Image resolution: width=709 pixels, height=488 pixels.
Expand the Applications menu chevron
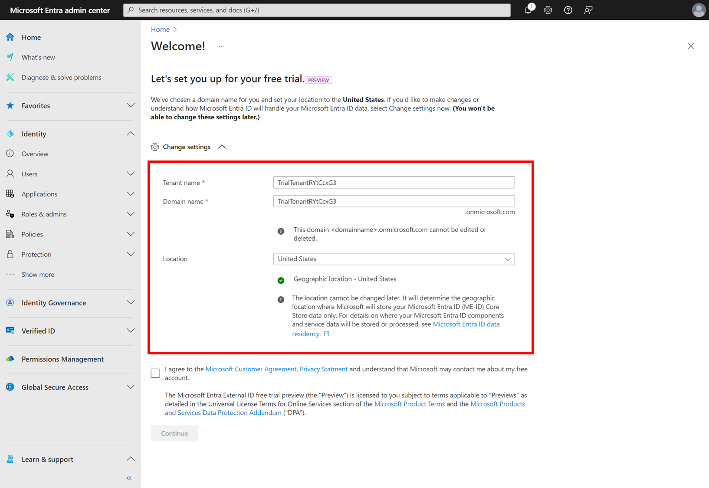click(x=131, y=194)
